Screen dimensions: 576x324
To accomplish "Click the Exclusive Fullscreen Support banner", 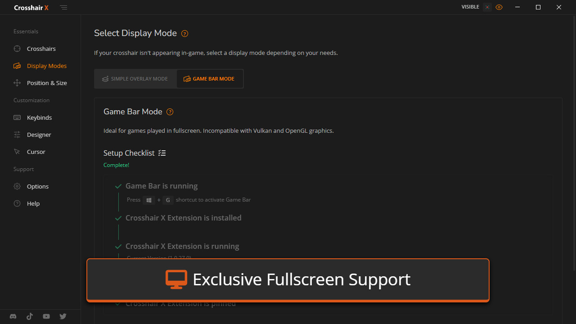I will [x=288, y=279].
